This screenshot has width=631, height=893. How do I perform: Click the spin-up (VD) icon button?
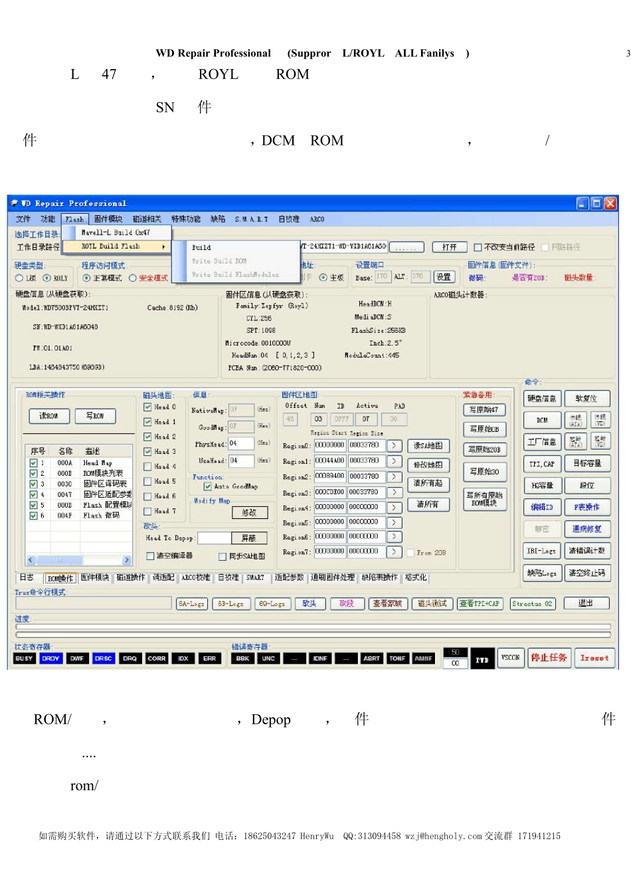[600, 442]
